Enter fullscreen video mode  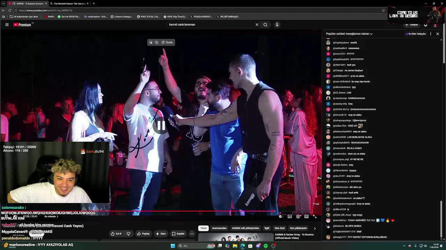point(315,216)
